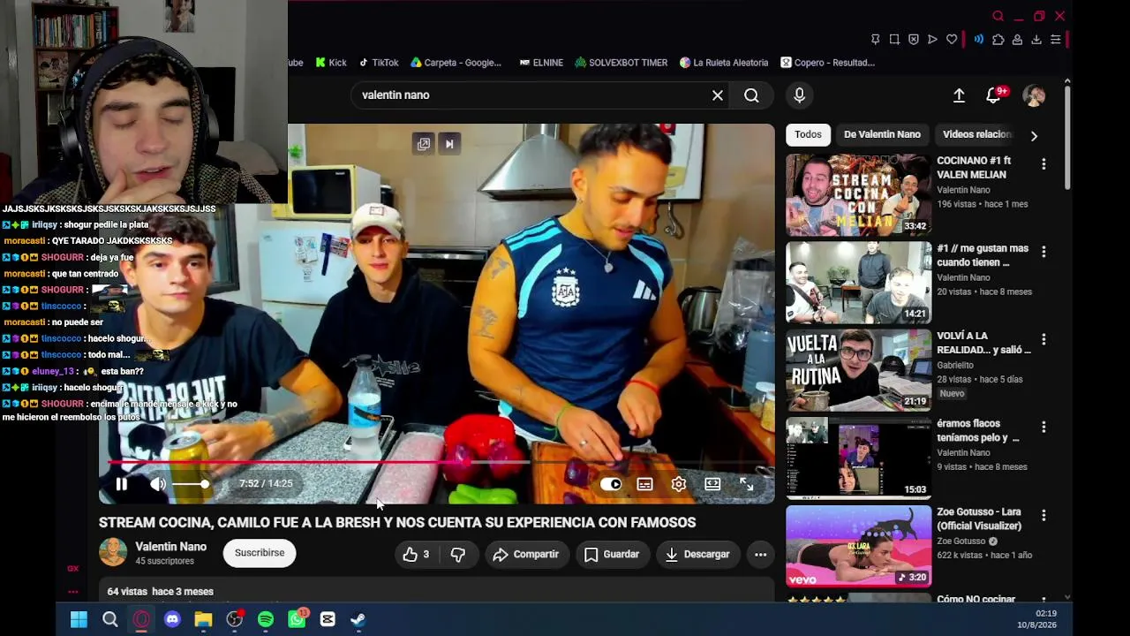The height and width of the screenshot is (636, 1130).
Task: Open the browser extensions puzzle icon
Action: 998,40
